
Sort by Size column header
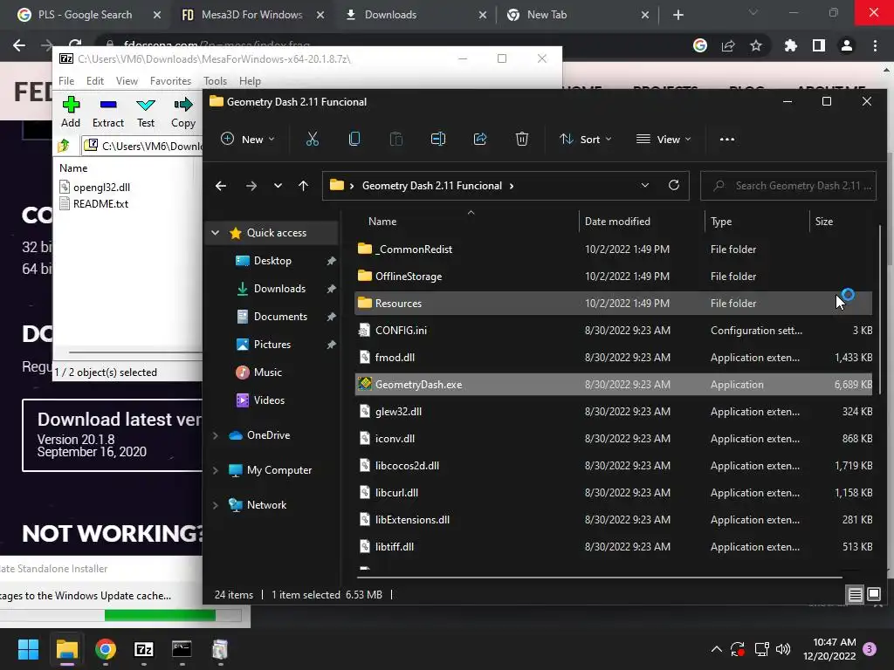(824, 222)
